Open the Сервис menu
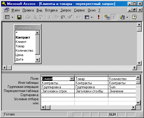Image resolution: width=144 pixels, height=118 pixels. point(79,10)
